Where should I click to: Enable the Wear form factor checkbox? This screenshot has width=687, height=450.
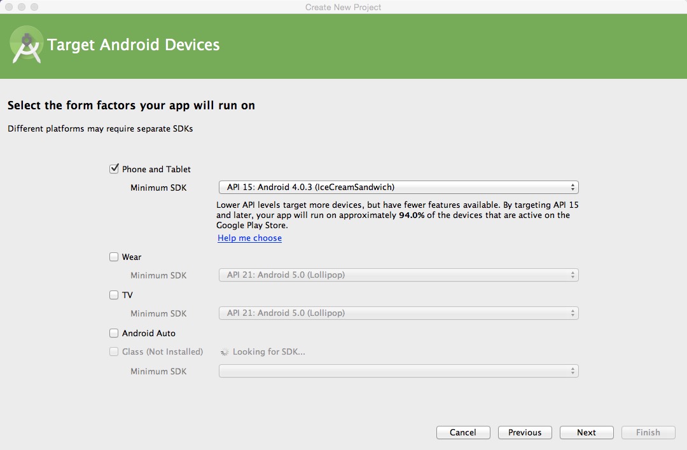pos(114,257)
